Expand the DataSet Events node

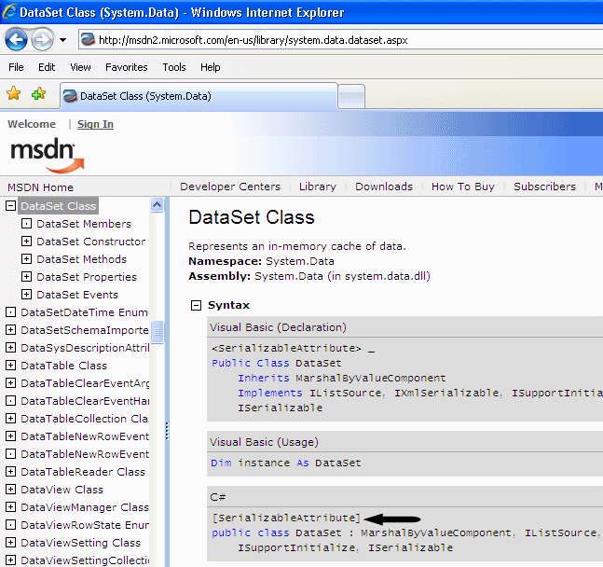(x=26, y=294)
